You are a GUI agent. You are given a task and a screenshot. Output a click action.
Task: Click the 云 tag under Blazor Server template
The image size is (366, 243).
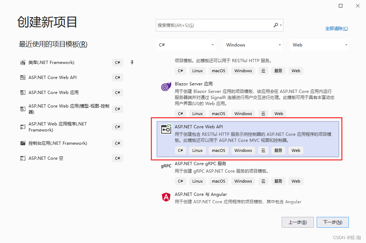point(263,114)
